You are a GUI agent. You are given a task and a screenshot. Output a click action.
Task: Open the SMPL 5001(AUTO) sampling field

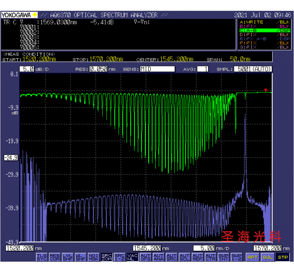[253, 69]
